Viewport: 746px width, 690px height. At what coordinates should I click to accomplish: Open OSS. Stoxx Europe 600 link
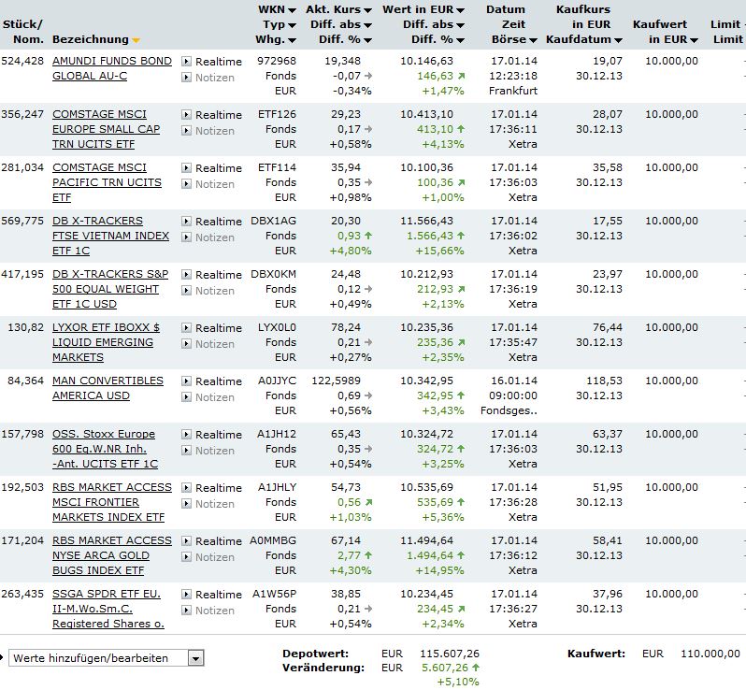tap(105, 449)
